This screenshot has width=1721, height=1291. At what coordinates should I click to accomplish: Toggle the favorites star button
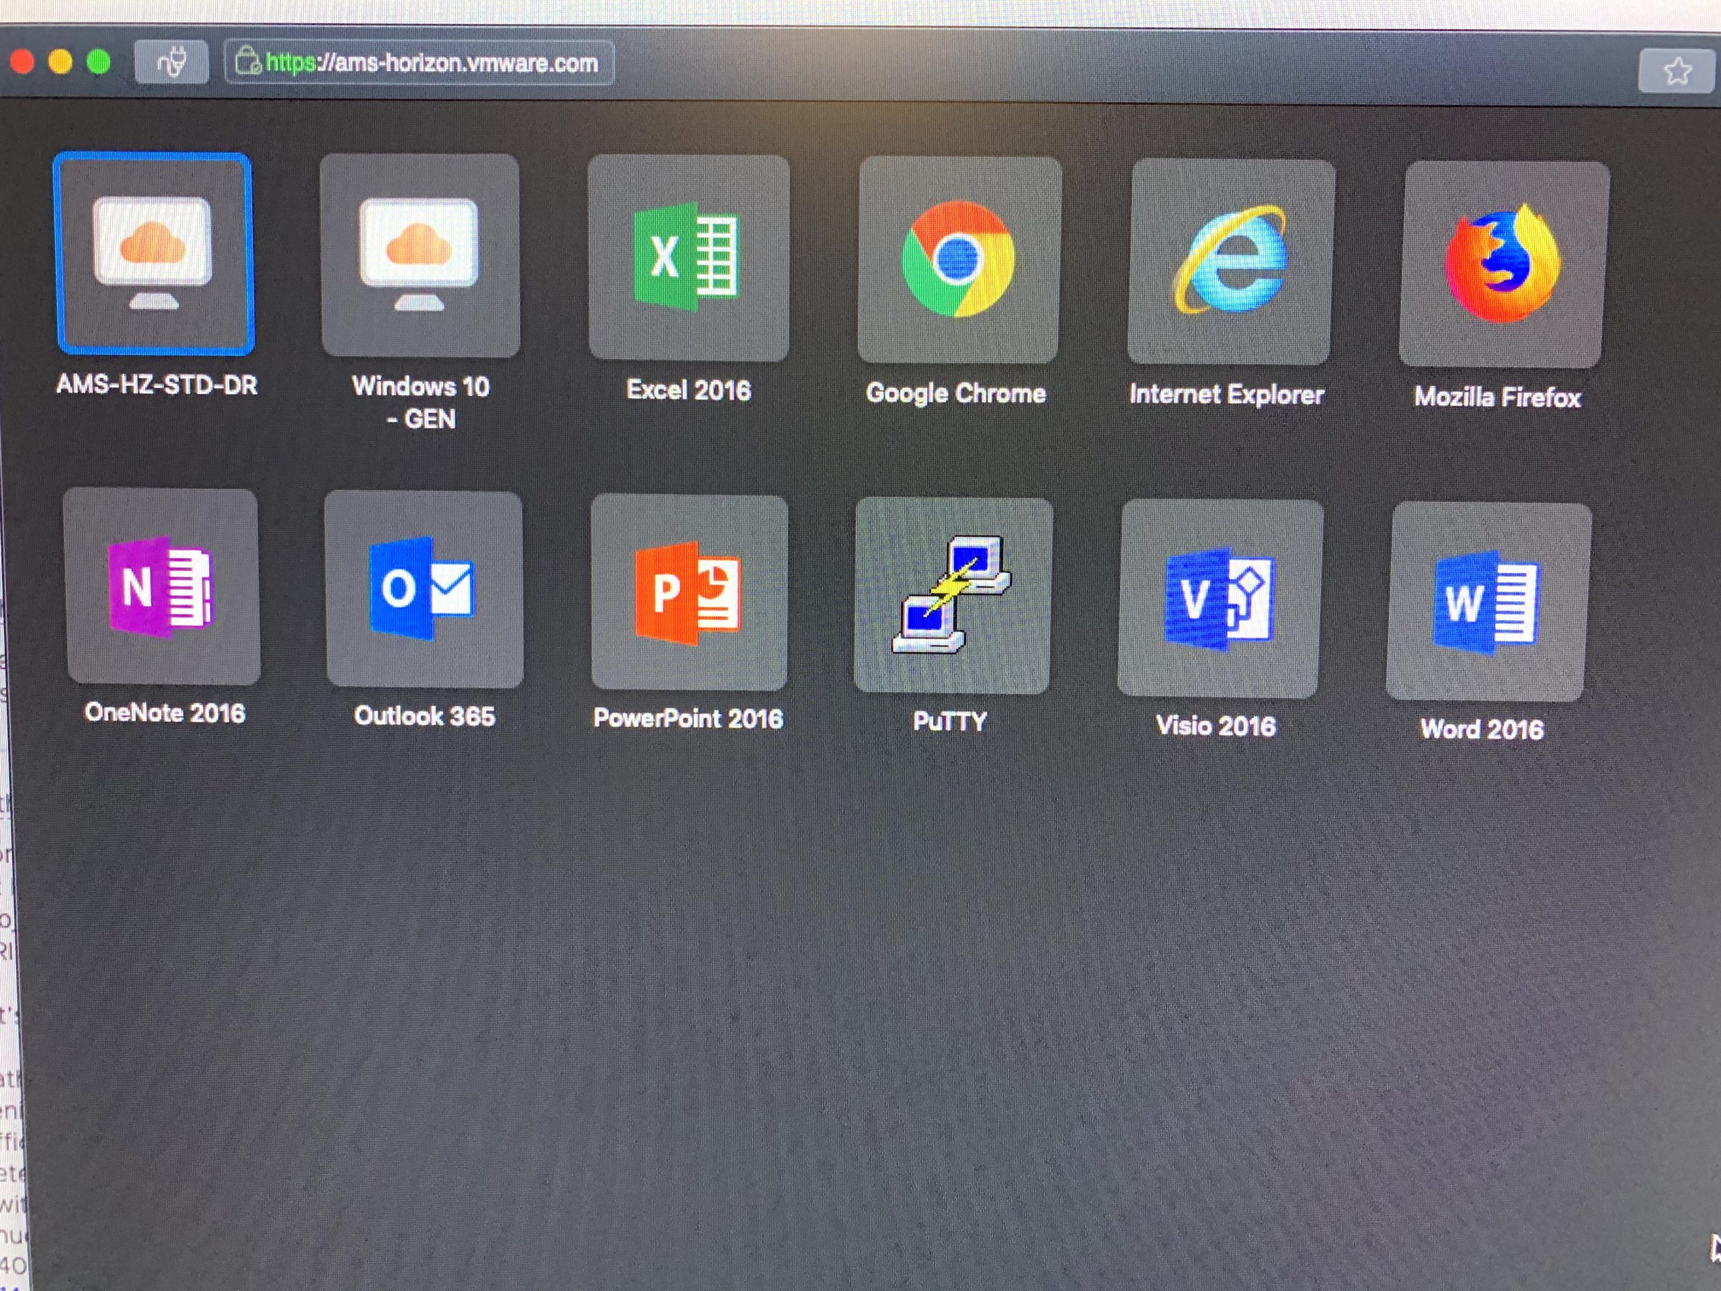point(1677,71)
